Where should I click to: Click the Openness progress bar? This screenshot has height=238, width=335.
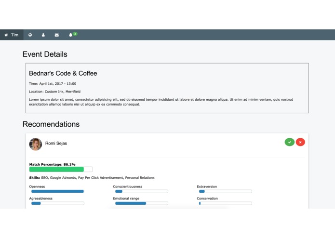[x=58, y=191]
